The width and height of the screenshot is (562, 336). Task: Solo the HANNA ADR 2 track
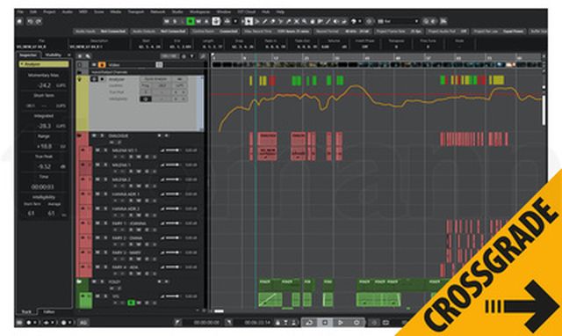105,208
